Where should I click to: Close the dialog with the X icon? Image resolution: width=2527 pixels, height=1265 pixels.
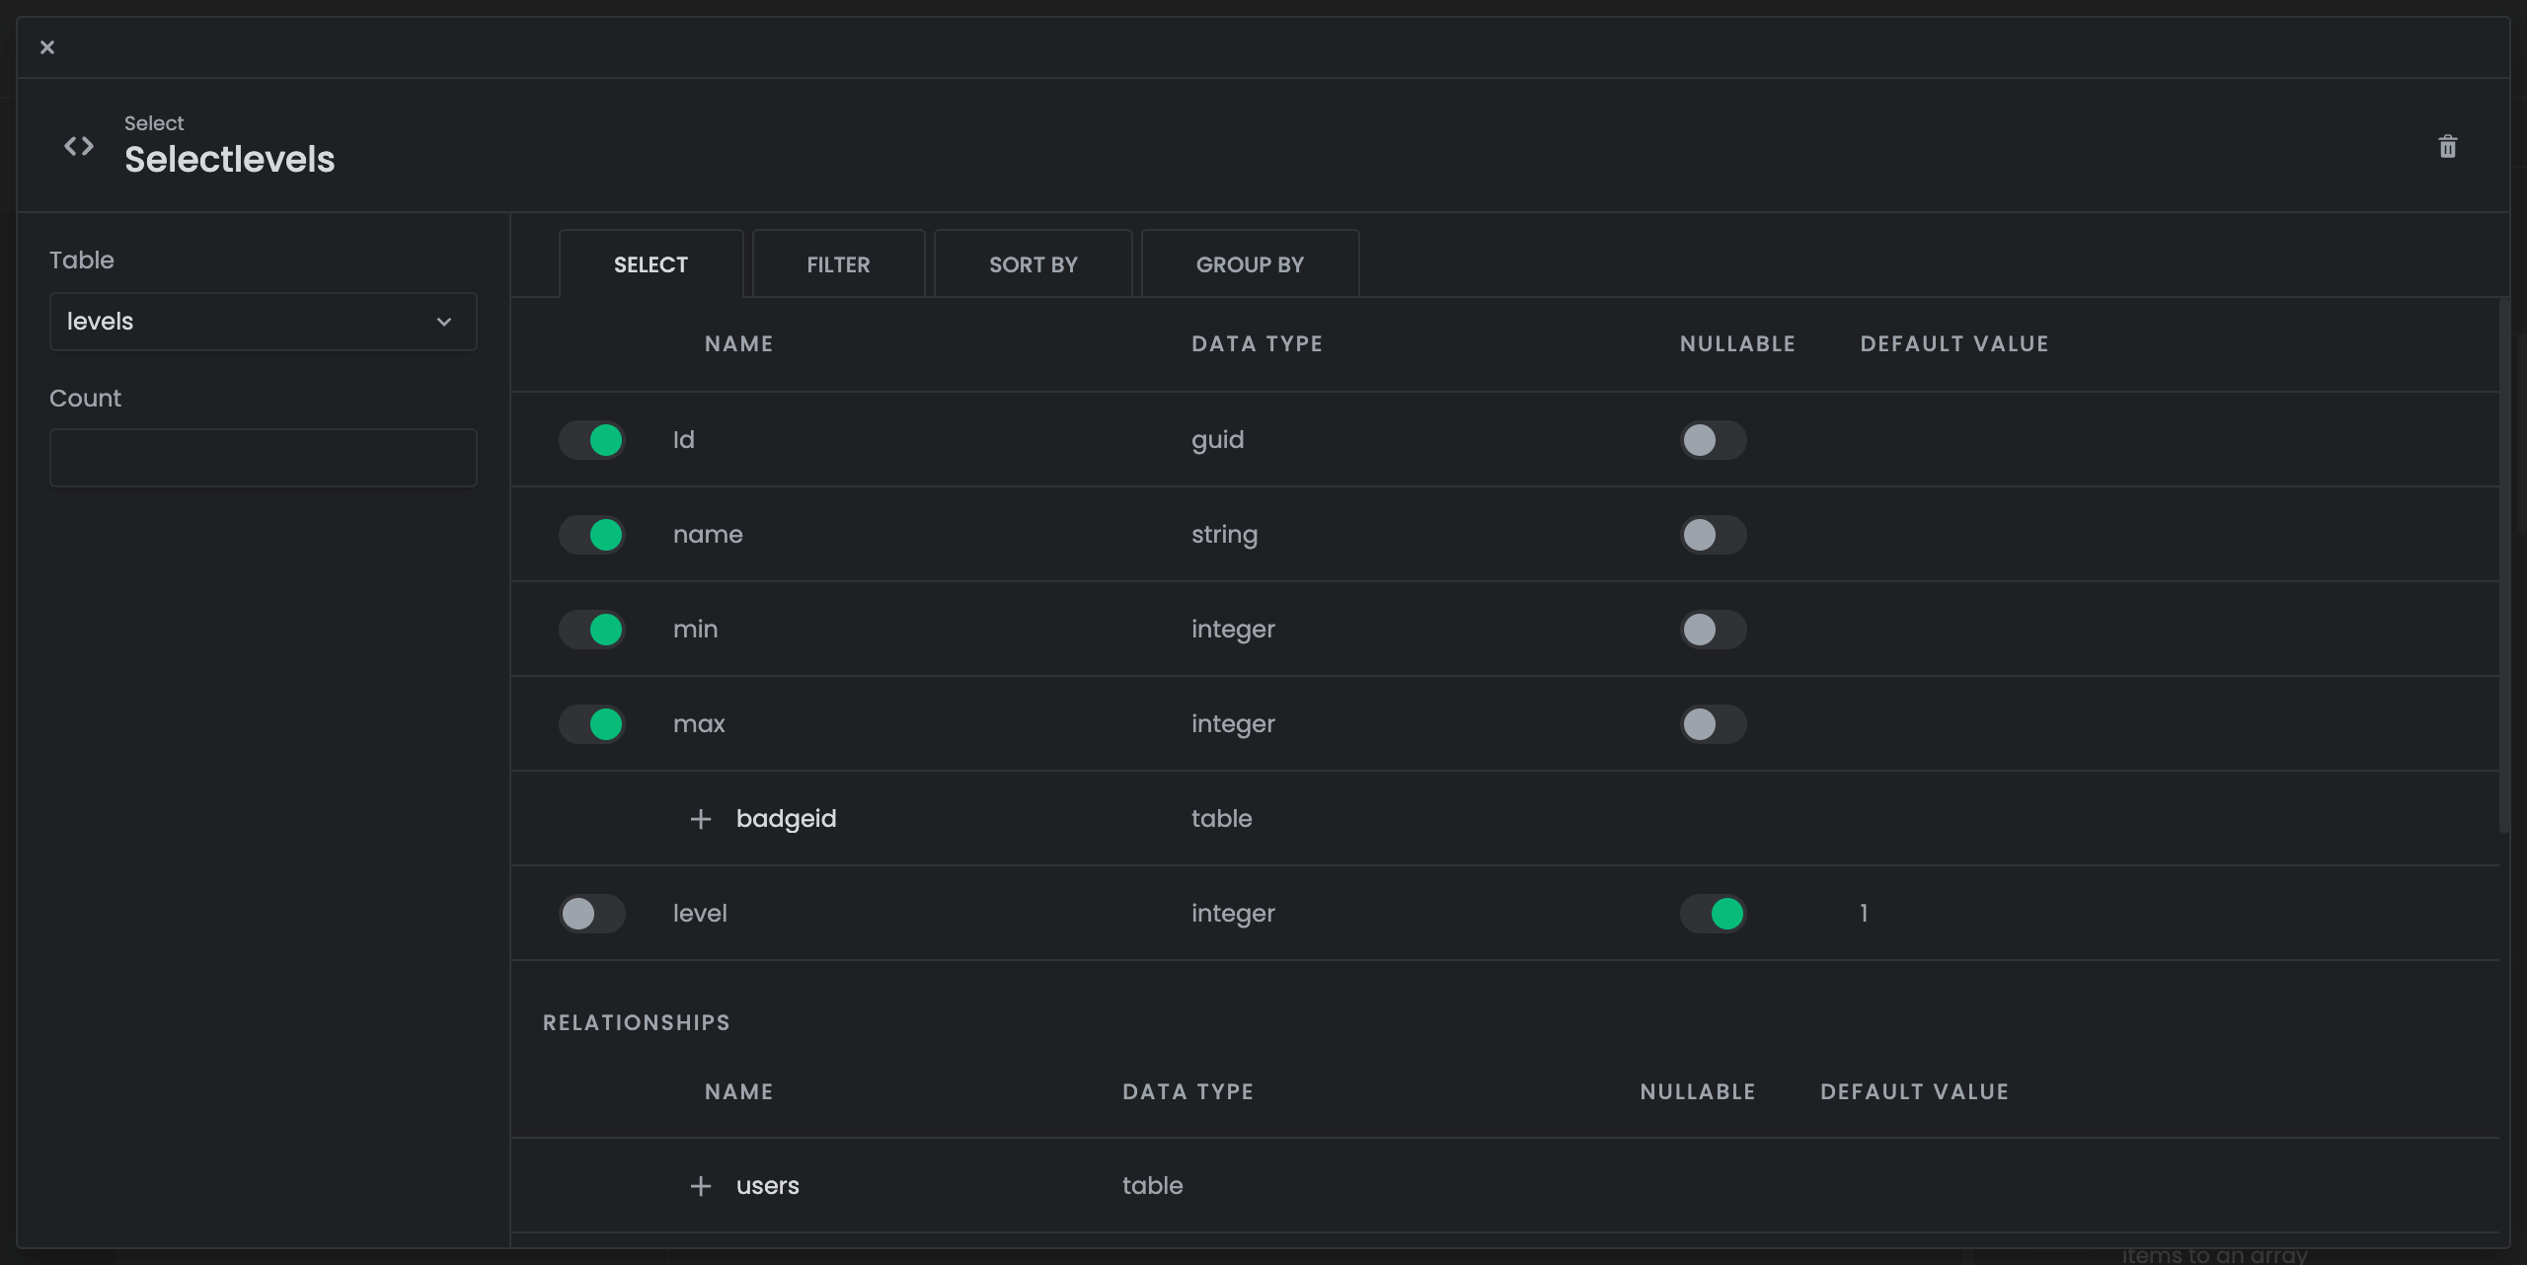pyautogui.click(x=47, y=47)
